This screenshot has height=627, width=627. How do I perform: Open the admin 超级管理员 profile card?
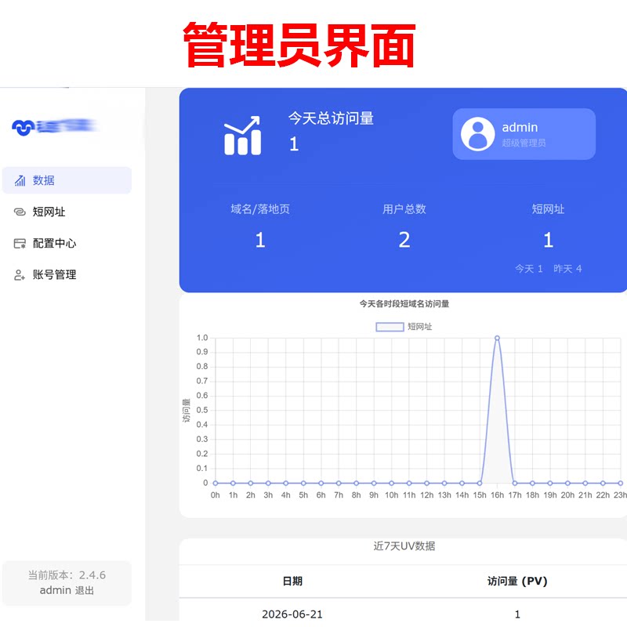pyautogui.click(x=524, y=134)
